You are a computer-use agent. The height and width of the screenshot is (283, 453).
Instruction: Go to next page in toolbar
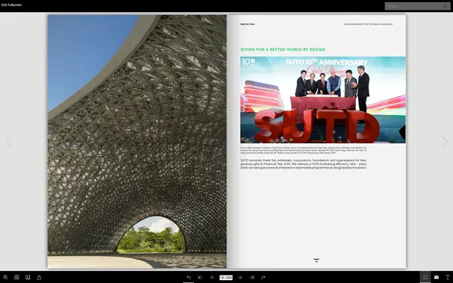[240, 277]
